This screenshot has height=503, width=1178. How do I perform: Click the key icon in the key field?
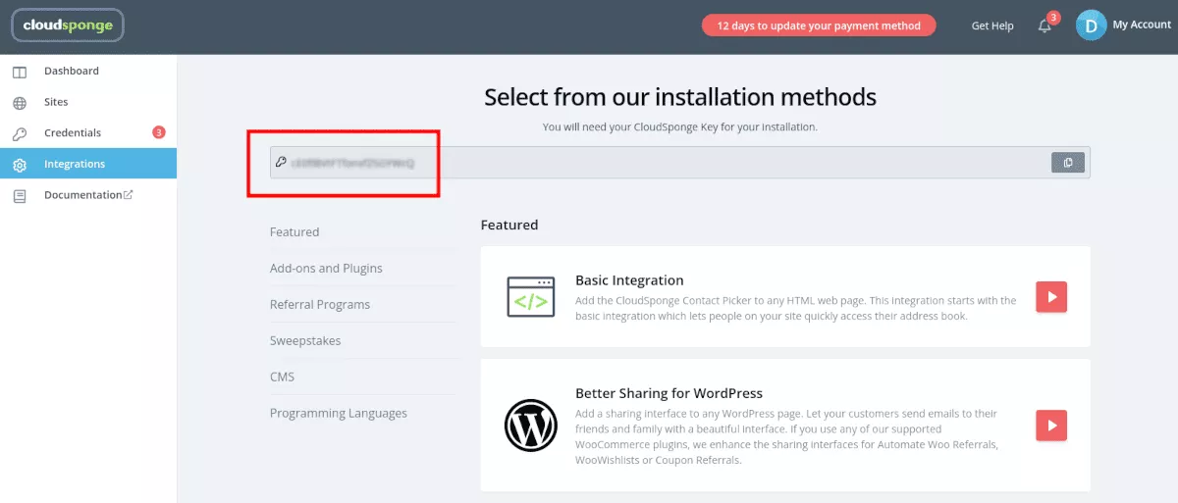(x=282, y=163)
